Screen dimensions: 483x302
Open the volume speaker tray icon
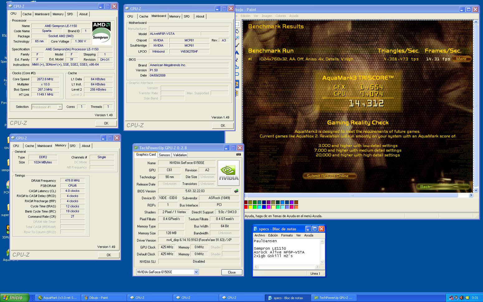click(462, 298)
